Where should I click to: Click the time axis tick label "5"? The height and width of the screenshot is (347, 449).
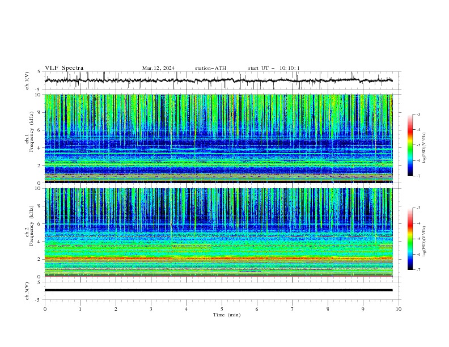pos(222,309)
